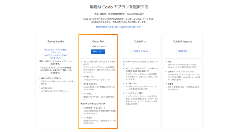Screen dimensions: 236x132
Task: Click ターミナル feature text
Action: click(x=88, y=94)
